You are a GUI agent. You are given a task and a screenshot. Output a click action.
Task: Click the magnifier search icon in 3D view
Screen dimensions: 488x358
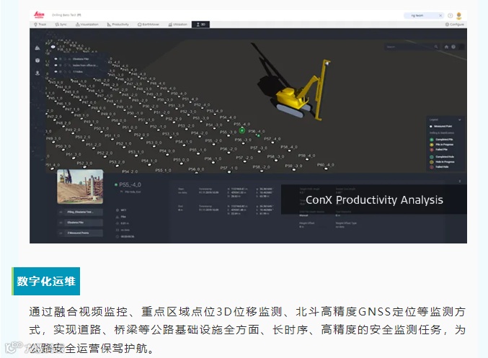[x=436, y=47]
